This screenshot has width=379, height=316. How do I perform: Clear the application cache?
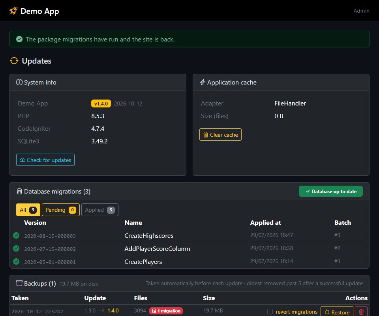click(x=220, y=134)
